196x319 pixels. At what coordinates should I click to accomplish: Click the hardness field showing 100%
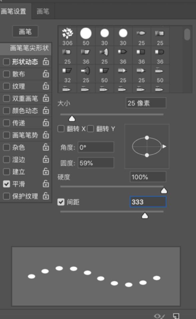148,177
